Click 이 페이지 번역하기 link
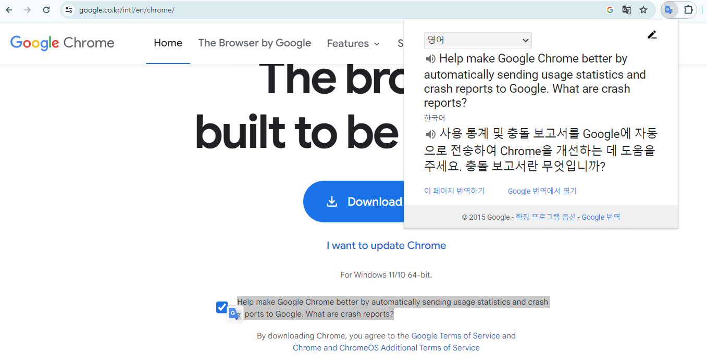The image size is (707, 364). click(x=454, y=191)
